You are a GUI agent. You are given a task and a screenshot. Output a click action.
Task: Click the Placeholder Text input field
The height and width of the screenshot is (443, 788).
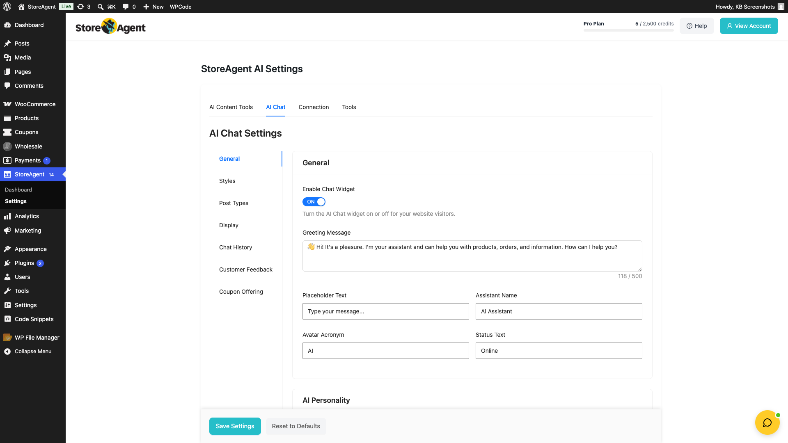point(386,311)
